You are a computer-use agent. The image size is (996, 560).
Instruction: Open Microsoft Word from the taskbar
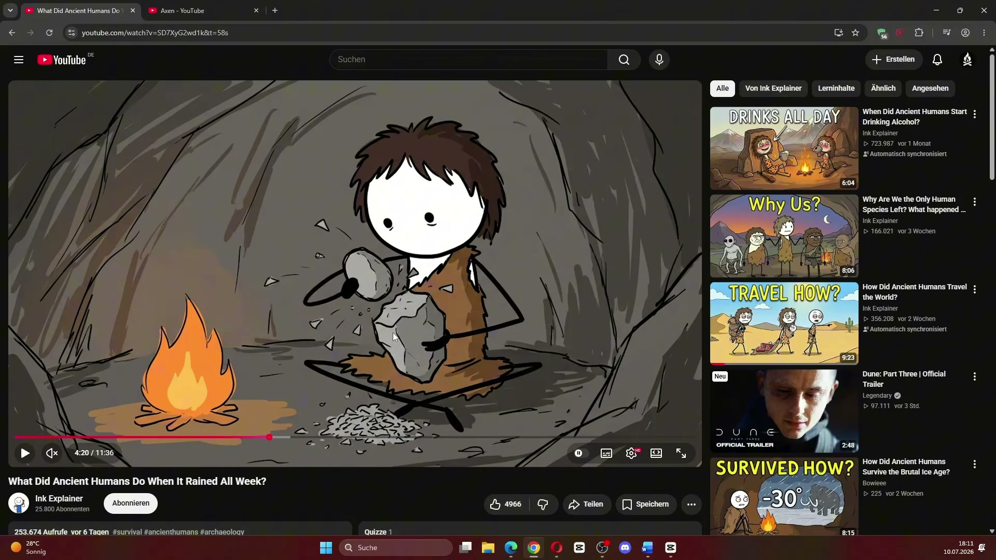click(x=647, y=548)
